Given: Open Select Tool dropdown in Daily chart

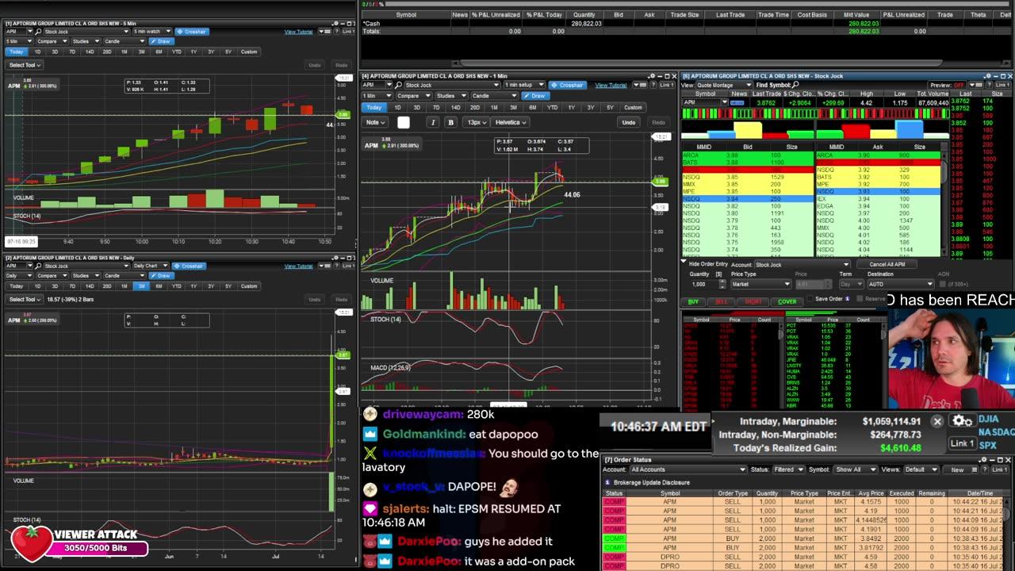Looking at the screenshot, I should (25, 299).
